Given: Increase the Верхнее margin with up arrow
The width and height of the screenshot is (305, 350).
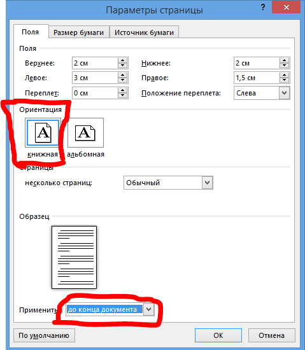Looking at the screenshot, I should click(x=123, y=60).
